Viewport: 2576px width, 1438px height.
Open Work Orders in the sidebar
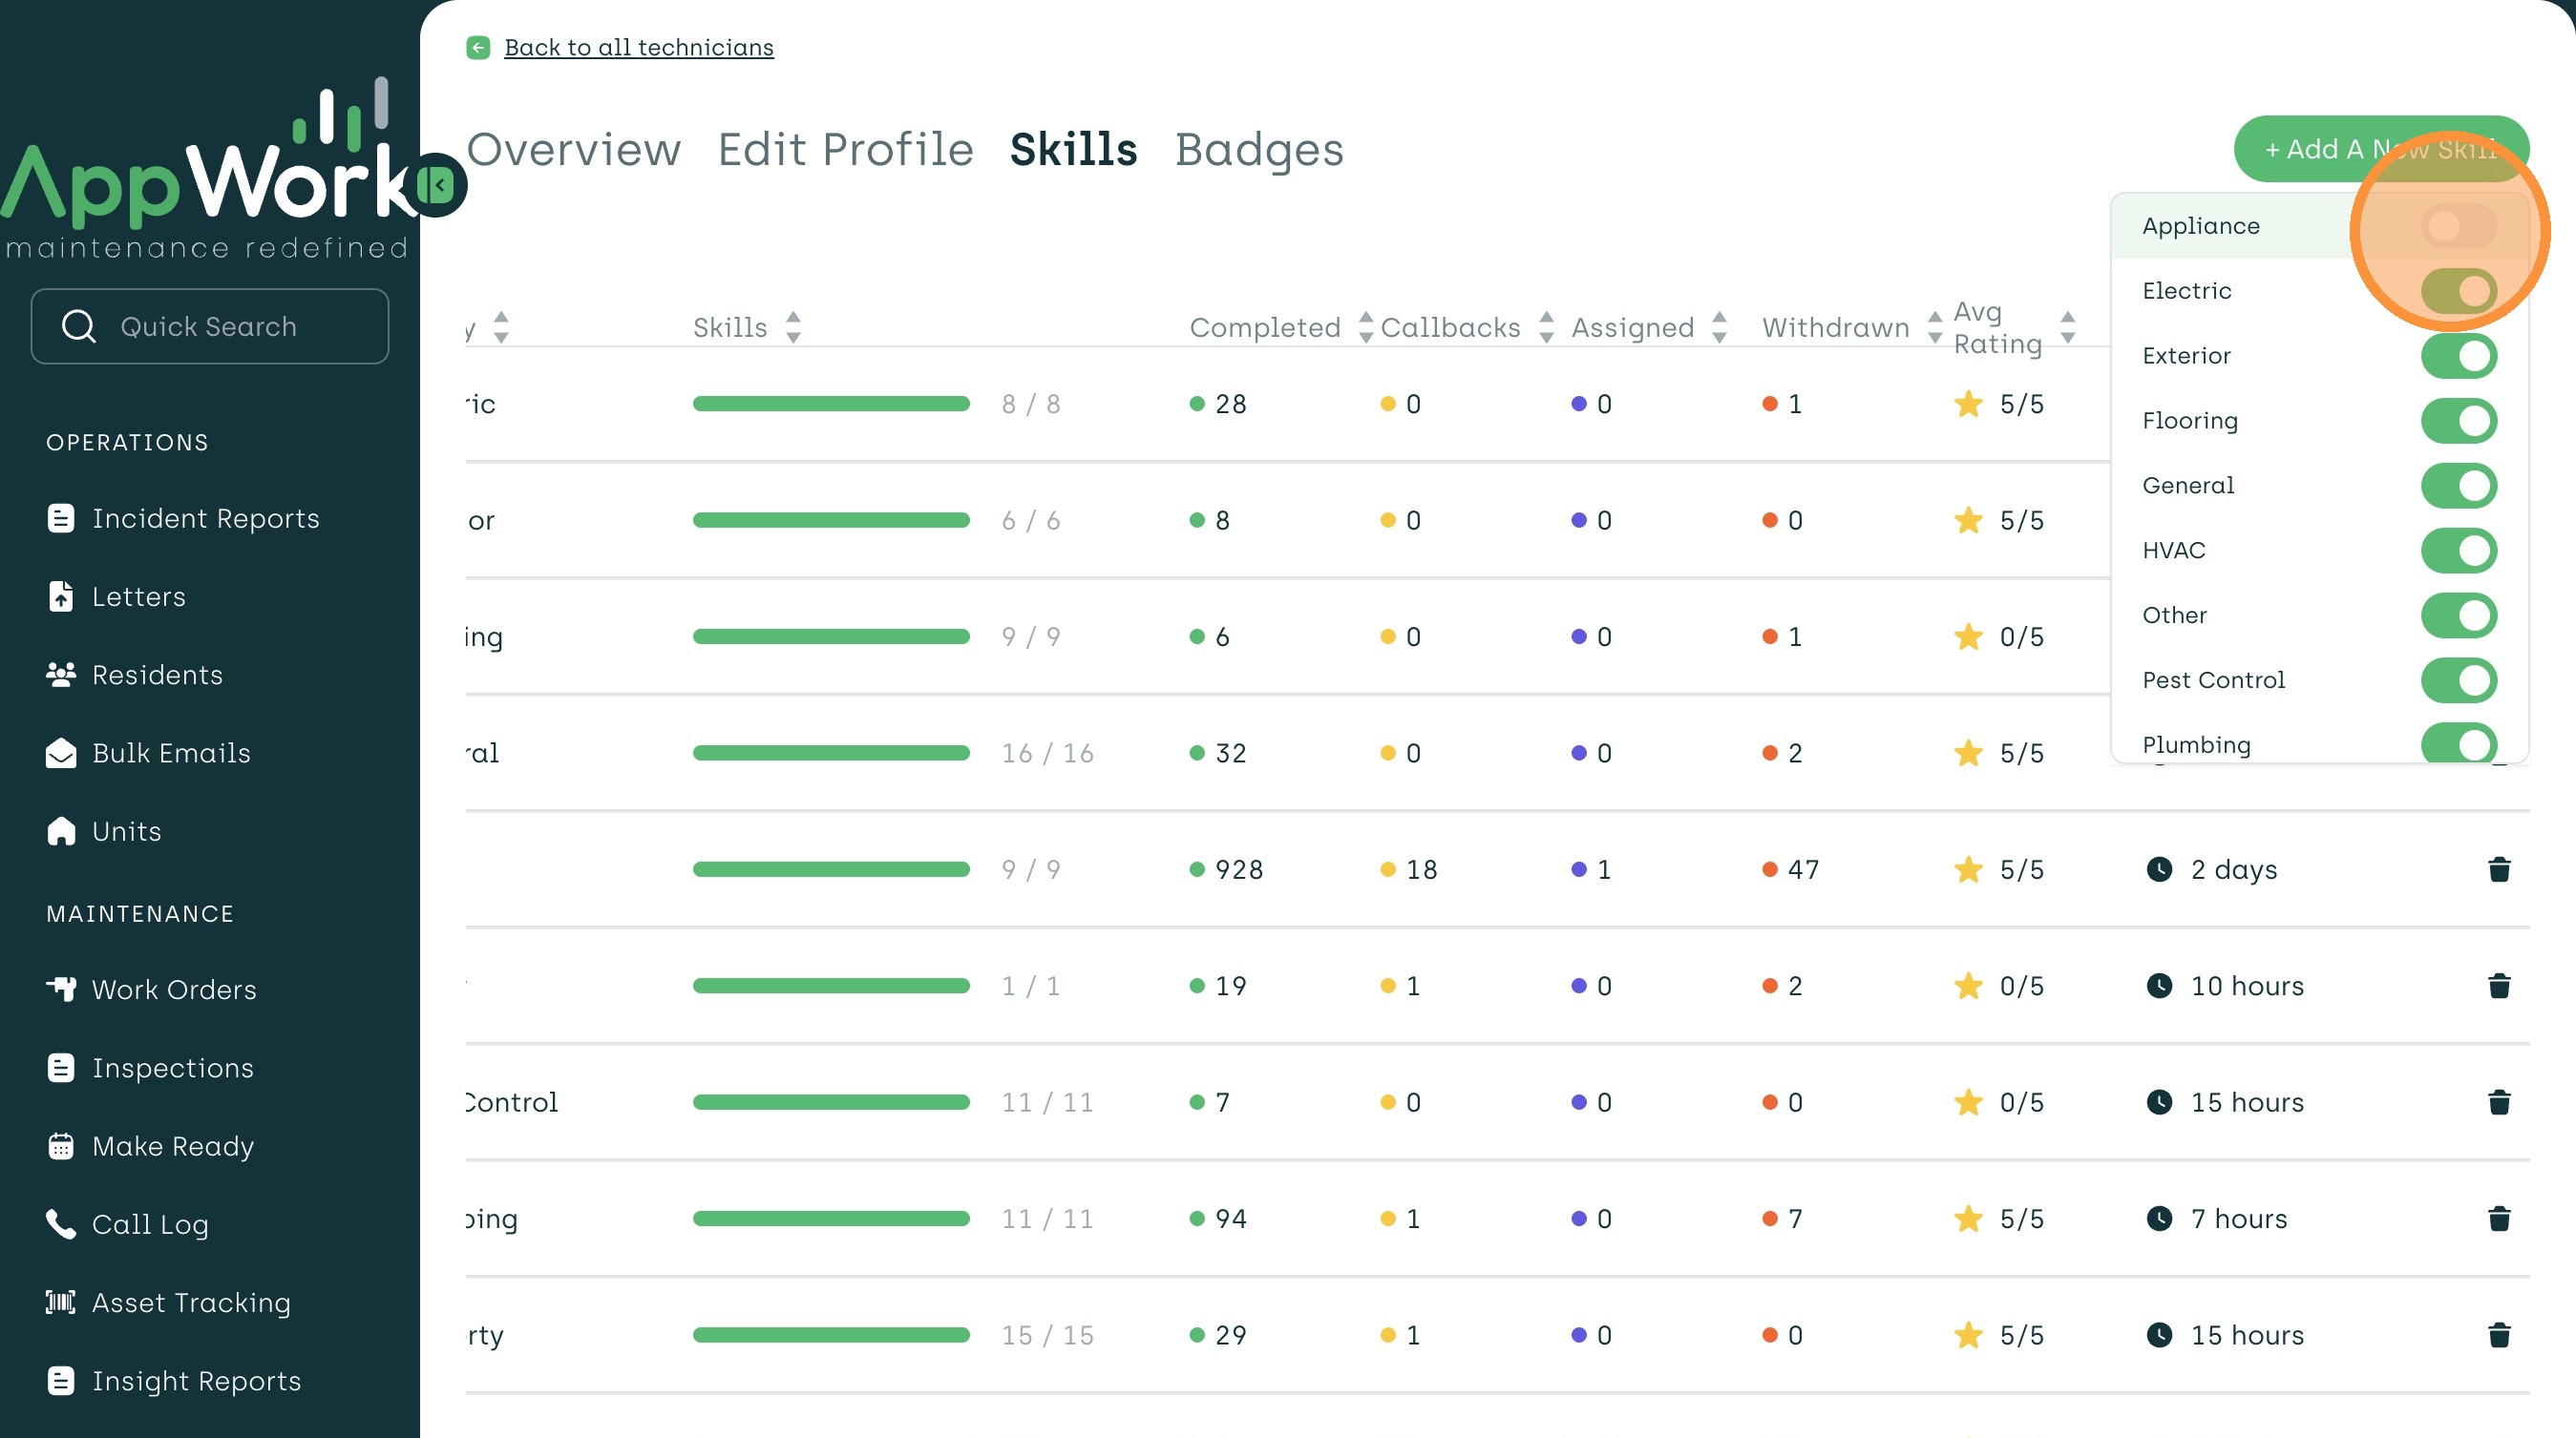[174, 990]
